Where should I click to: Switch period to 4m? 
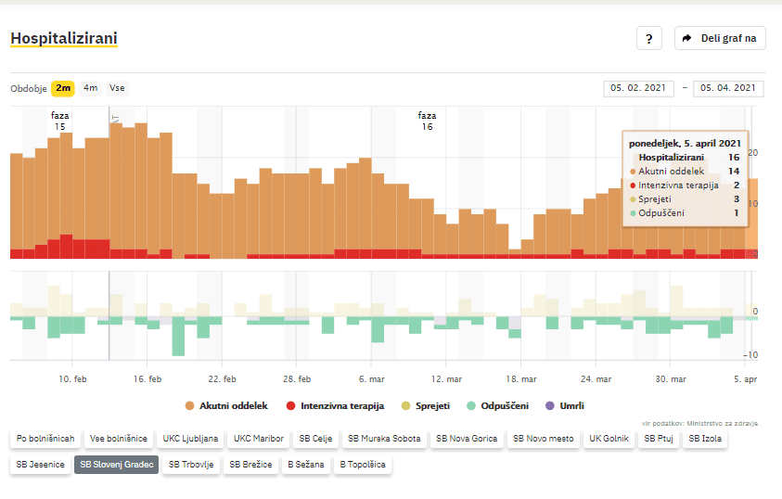90,89
